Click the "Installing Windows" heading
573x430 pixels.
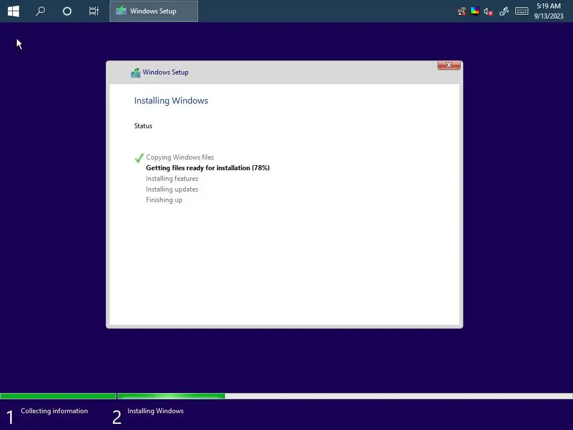click(x=171, y=101)
